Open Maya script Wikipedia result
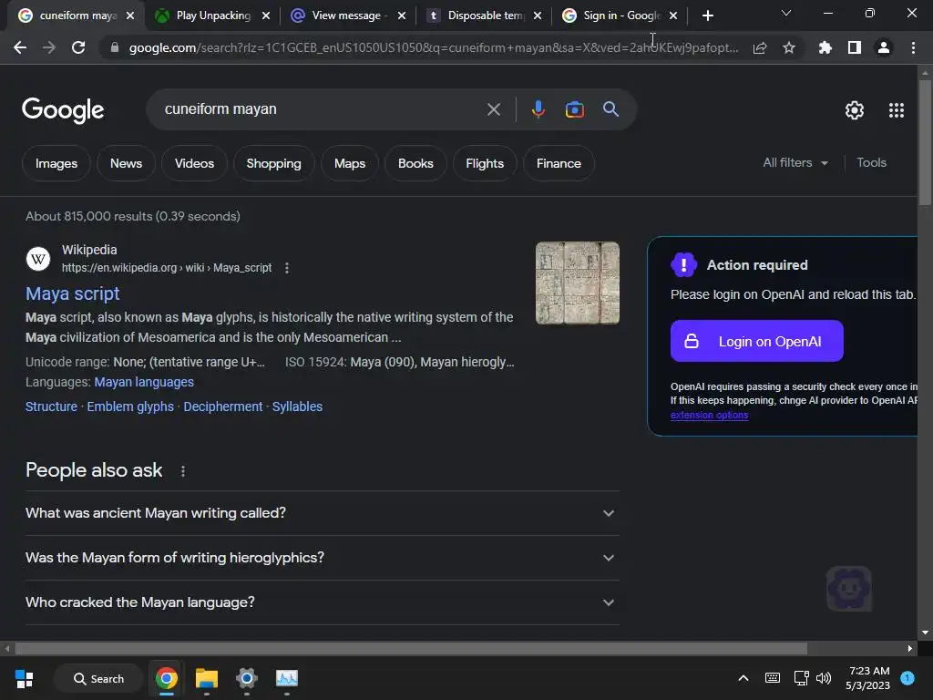This screenshot has height=700, width=933. pos(73,293)
